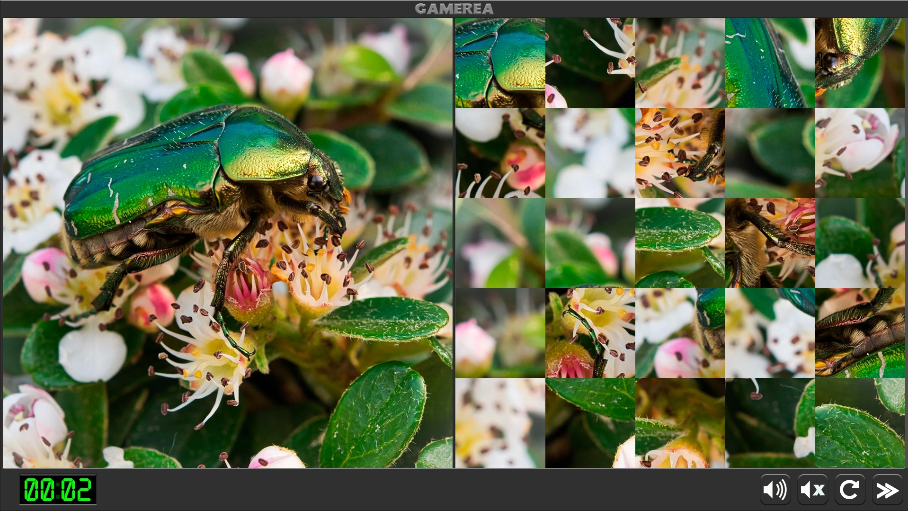
Task: Select top-row tile with white stamens on dark leaves
Action: tap(590, 63)
